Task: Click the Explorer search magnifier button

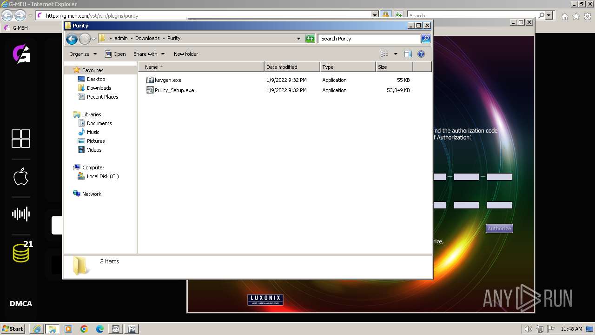Action: [426, 39]
